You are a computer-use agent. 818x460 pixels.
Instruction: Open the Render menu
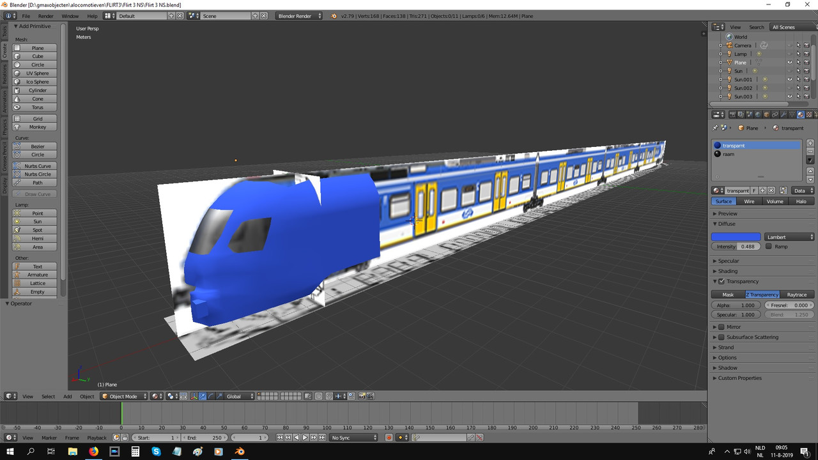[x=46, y=16]
